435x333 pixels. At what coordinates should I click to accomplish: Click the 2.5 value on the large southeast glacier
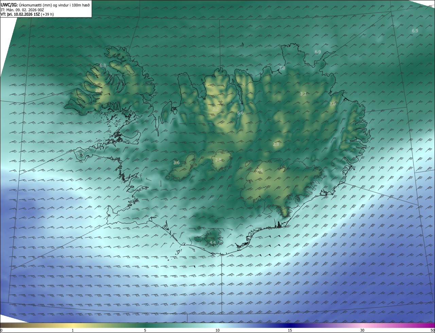click(260, 170)
